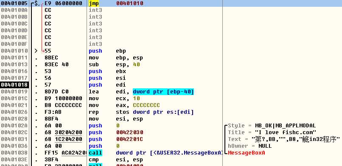Click jump target 00401010 operand
The height and width of the screenshot is (166, 342).
tap(130, 3)
